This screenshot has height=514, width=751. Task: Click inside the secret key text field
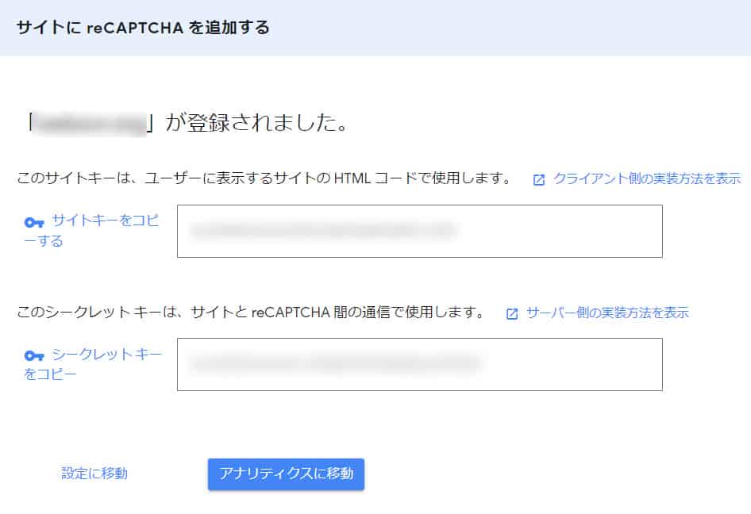point(419,364)
